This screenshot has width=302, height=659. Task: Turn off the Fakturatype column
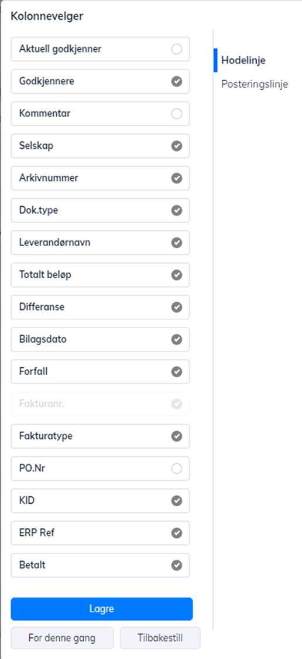(177, 436)
